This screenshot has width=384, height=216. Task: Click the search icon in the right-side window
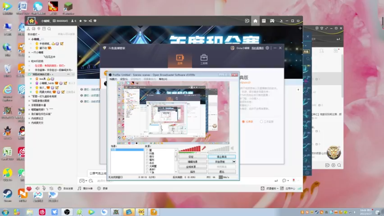pos(339,165)
